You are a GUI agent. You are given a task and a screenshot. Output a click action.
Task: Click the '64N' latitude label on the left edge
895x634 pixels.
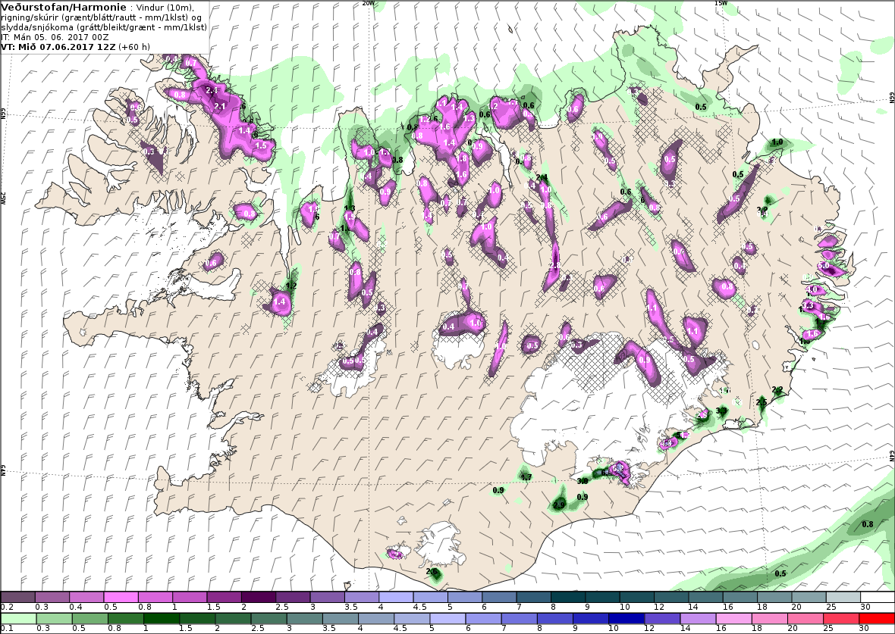[x=4, y=471]
